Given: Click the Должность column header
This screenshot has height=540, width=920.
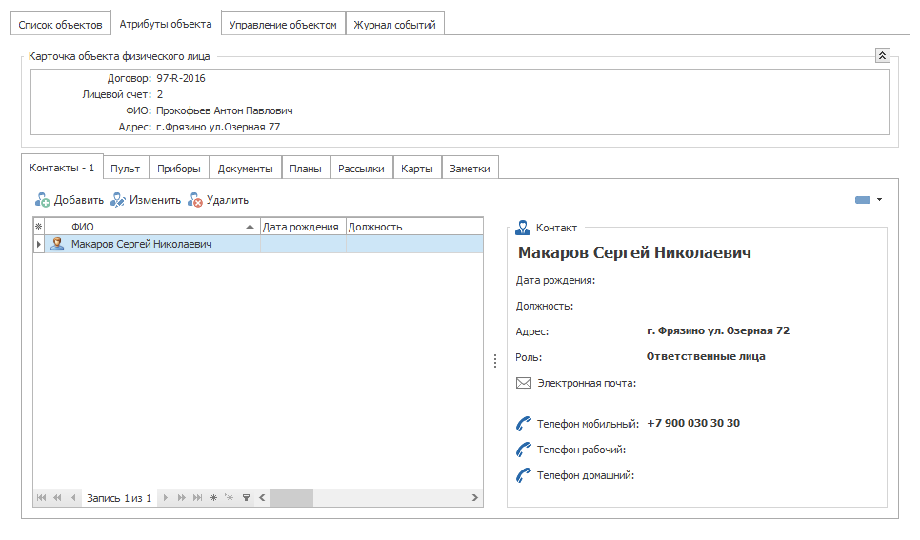Looking at the screenshot, I should pos(414,227).
